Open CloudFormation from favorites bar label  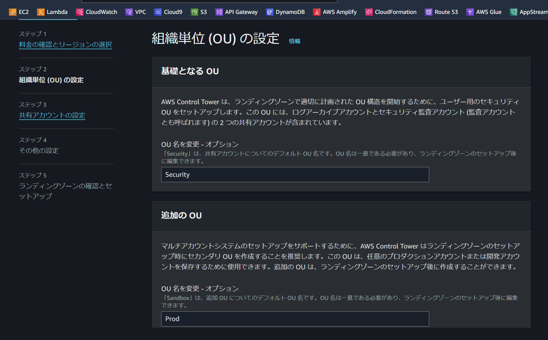tap(396, 12)
